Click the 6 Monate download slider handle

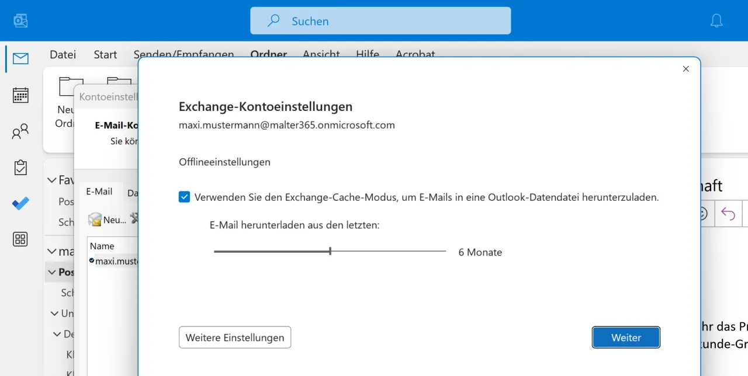(330, 251)
